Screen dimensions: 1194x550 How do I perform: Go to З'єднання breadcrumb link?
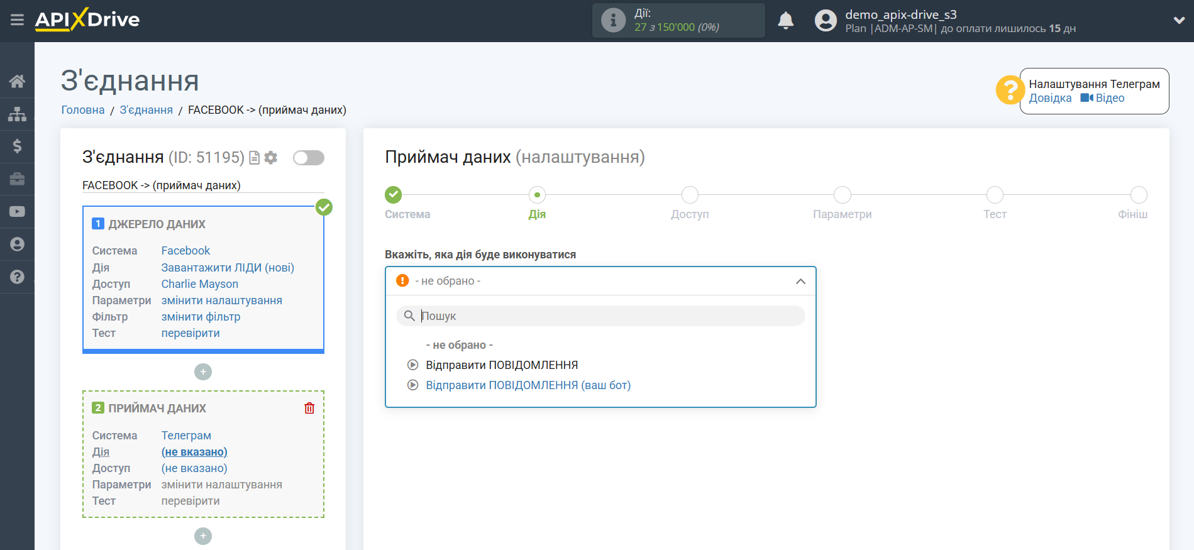[146, 110]
